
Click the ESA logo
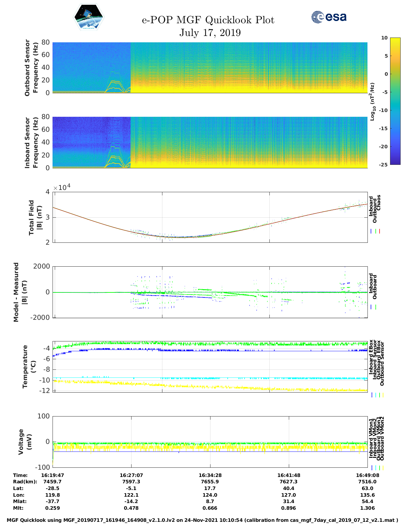[329, 17]
